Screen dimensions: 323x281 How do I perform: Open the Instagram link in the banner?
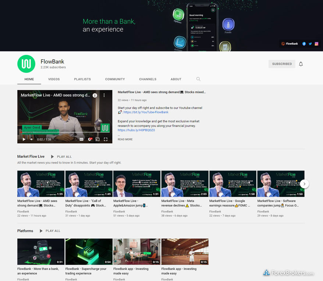[317, 44]
